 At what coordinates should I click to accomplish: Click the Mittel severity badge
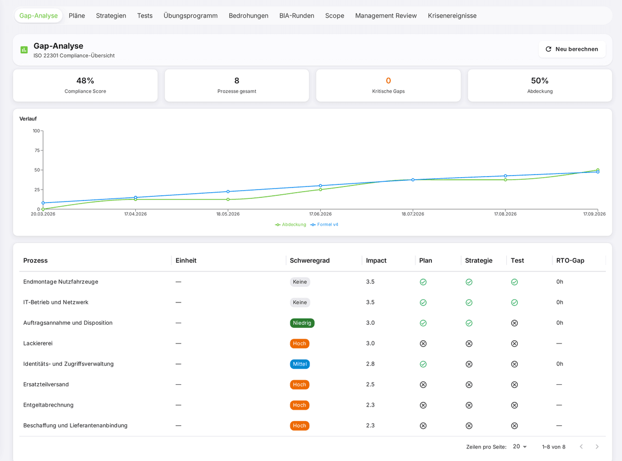[300, 364]
